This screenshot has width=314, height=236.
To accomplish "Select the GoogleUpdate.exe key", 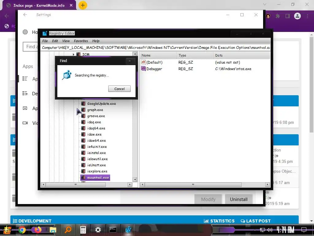I will [101, 104].
